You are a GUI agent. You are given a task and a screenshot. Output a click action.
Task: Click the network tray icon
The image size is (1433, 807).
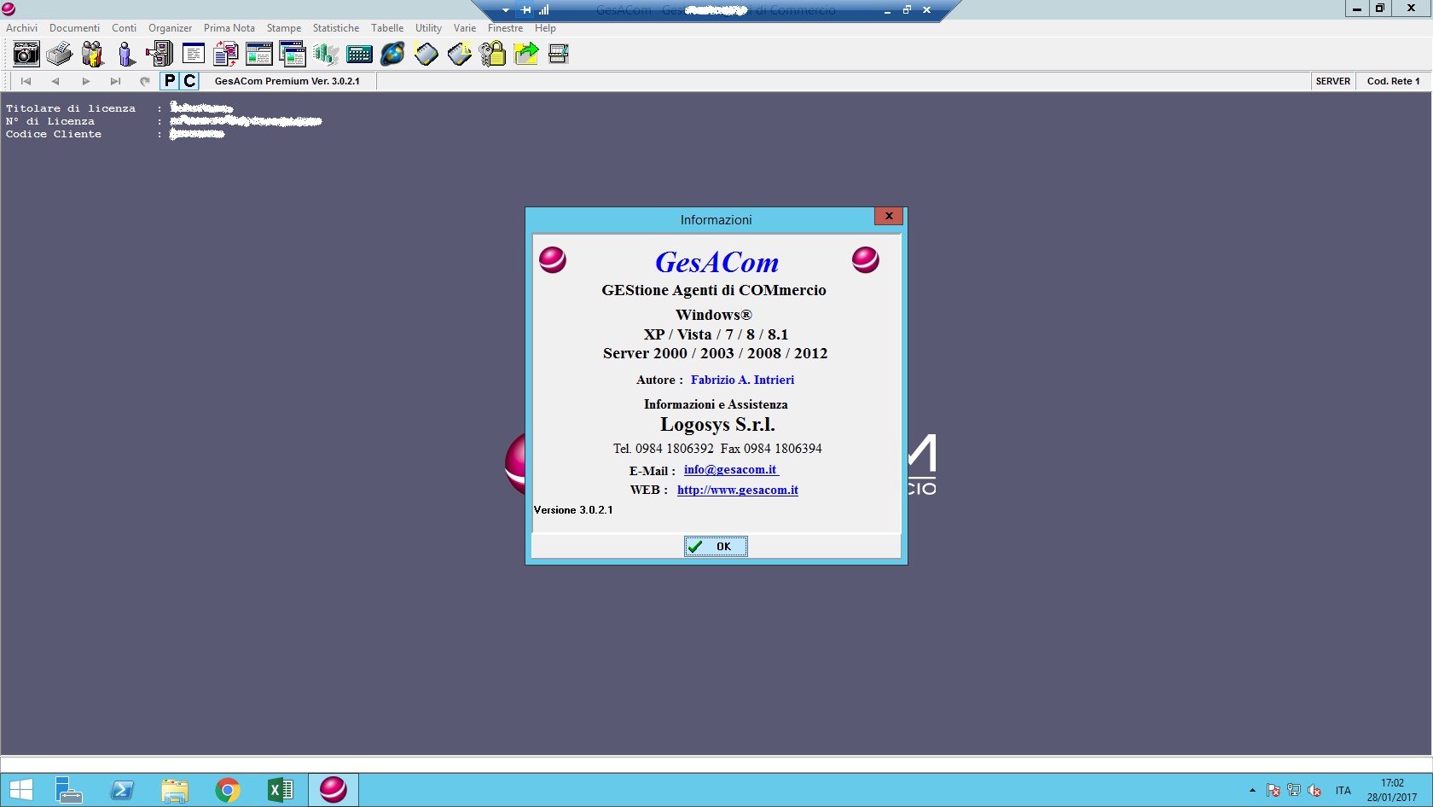click(x=1294, y=791)
